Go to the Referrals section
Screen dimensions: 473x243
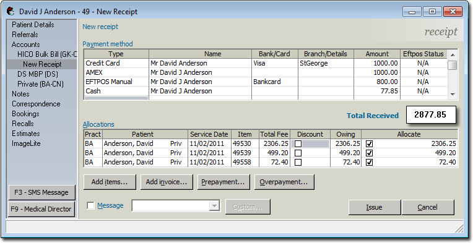25,35
